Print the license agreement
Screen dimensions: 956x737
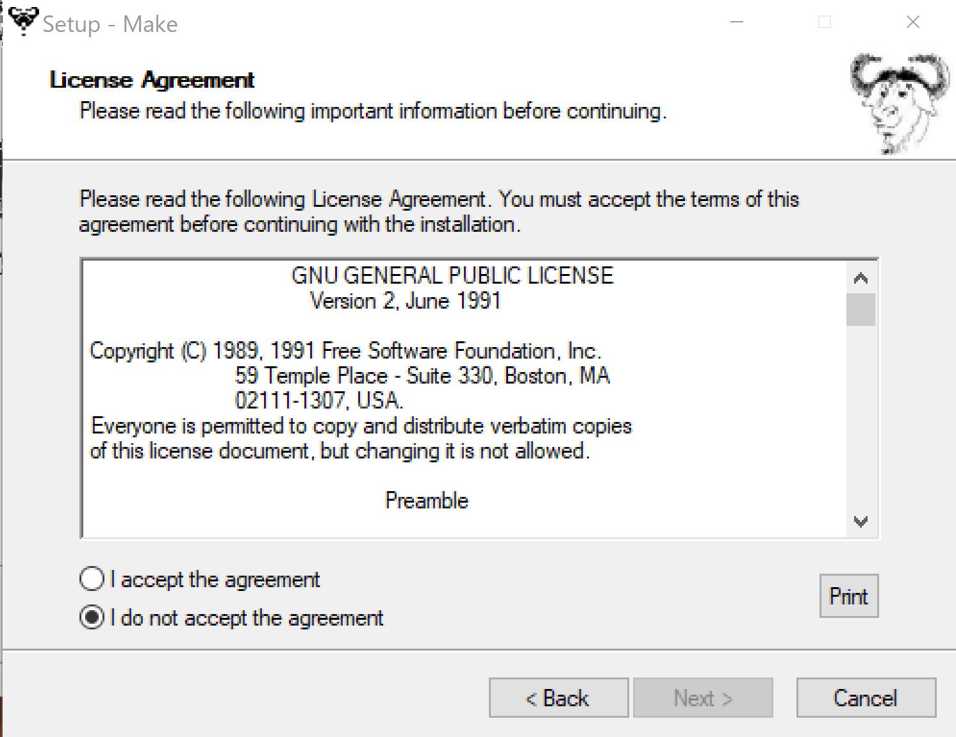[848, 596]
